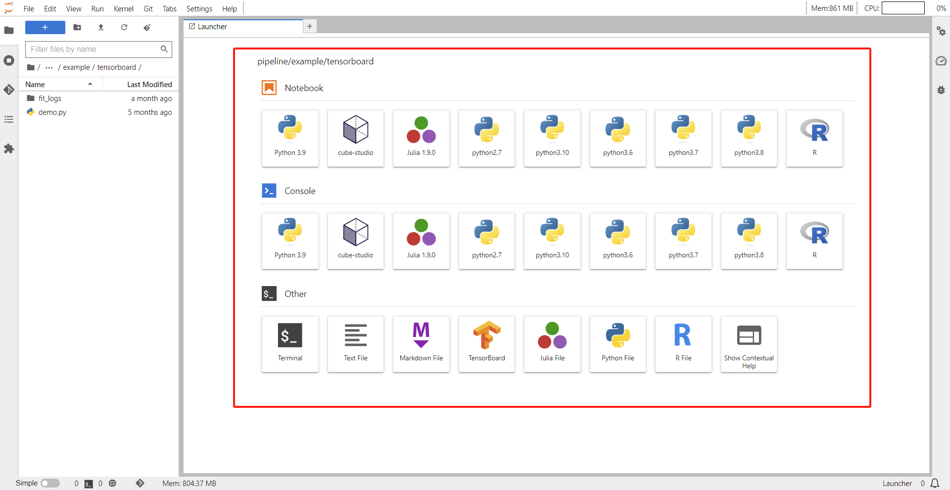Open the File menu
950x490 pixels.
coord(29,8)
